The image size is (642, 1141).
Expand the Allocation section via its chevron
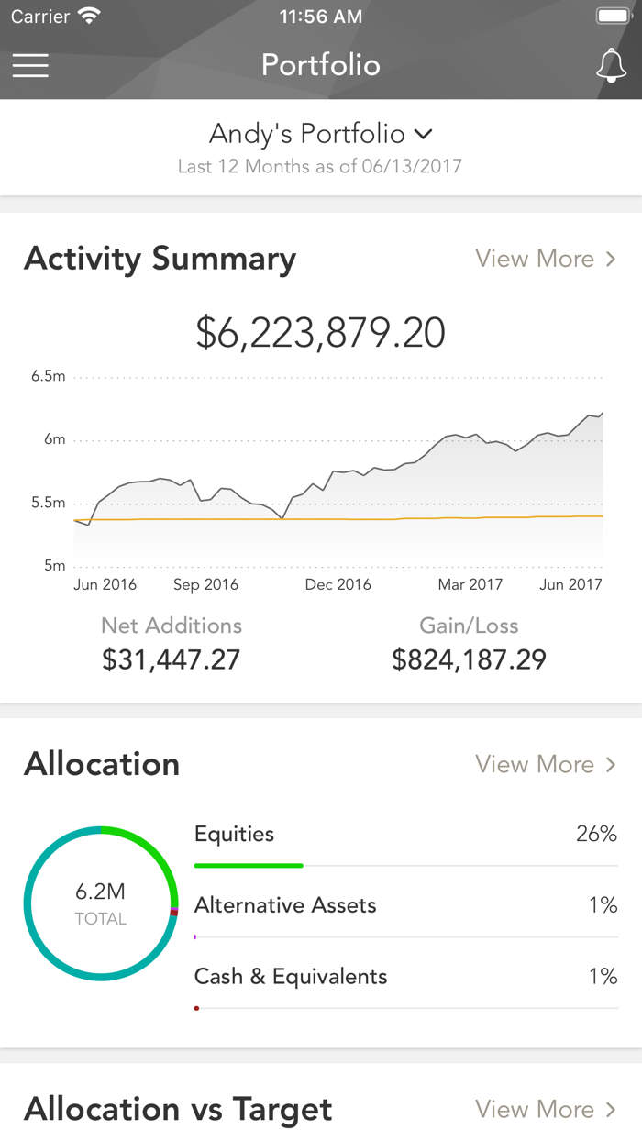pyautogui.click(x=611, y=764)
